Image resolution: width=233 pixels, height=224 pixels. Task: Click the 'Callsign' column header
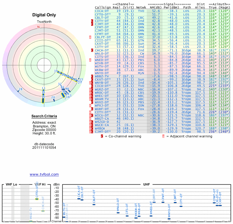[x=103, y=8]
